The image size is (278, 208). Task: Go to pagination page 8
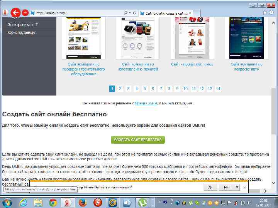tap(169, 89)
